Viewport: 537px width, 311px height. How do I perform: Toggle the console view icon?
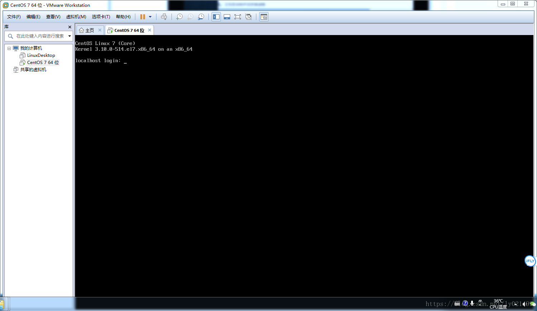(x=264, y=17)
